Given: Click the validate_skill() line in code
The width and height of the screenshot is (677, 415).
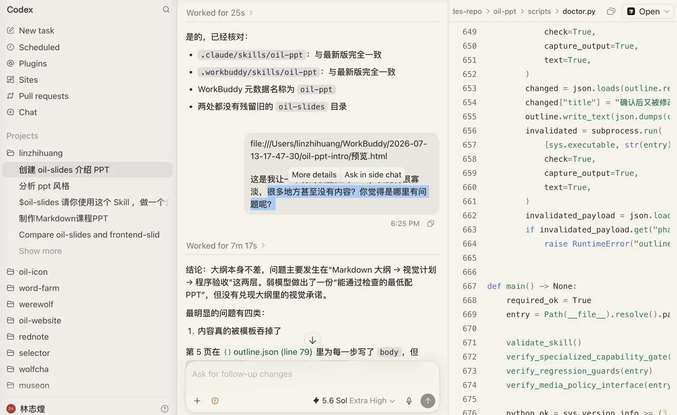Looking at the screenshot, I should point(544,343).
